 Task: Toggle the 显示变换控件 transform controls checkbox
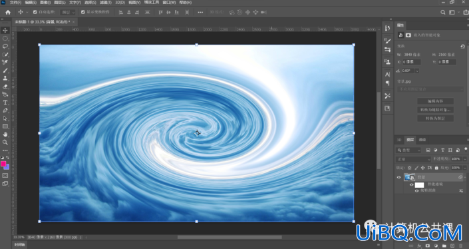click(x=83, y=12)
